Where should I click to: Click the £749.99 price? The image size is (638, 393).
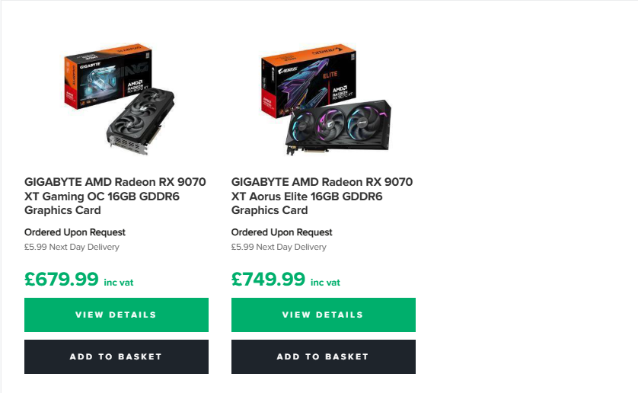(269, 280)
